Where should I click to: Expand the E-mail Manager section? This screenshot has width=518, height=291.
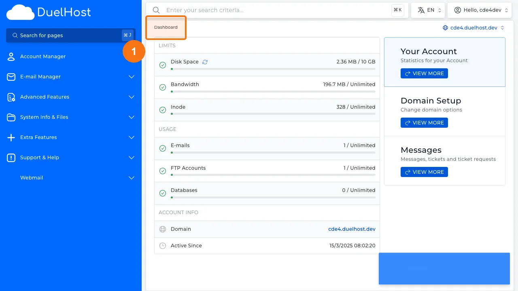click(x=131, y=77)
